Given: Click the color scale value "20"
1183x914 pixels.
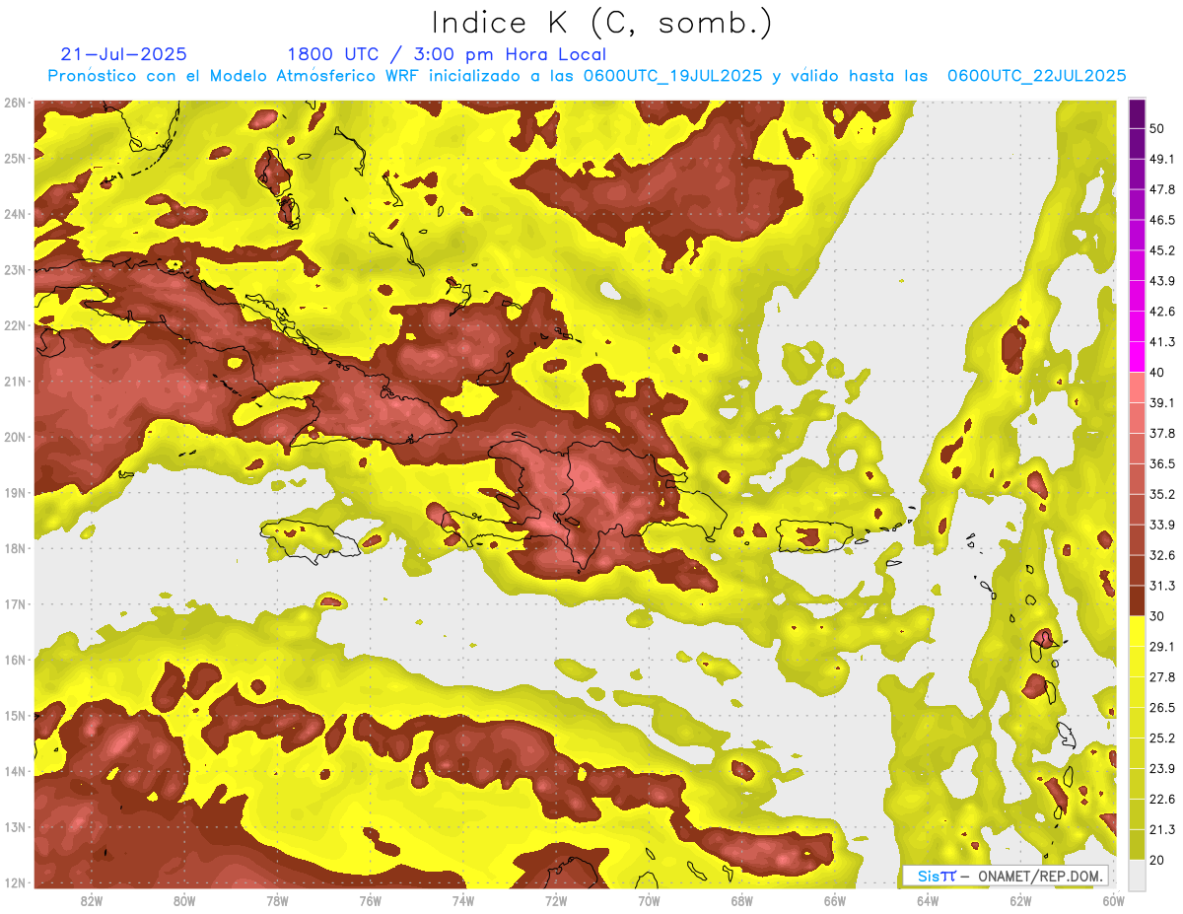Looking at the screenshot, I should point(1157,861).
